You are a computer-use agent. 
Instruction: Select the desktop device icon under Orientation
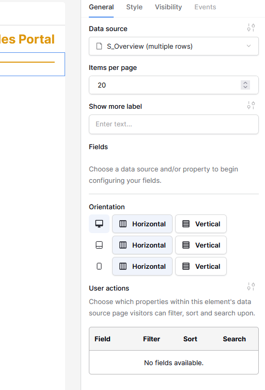tap(99, 224)
